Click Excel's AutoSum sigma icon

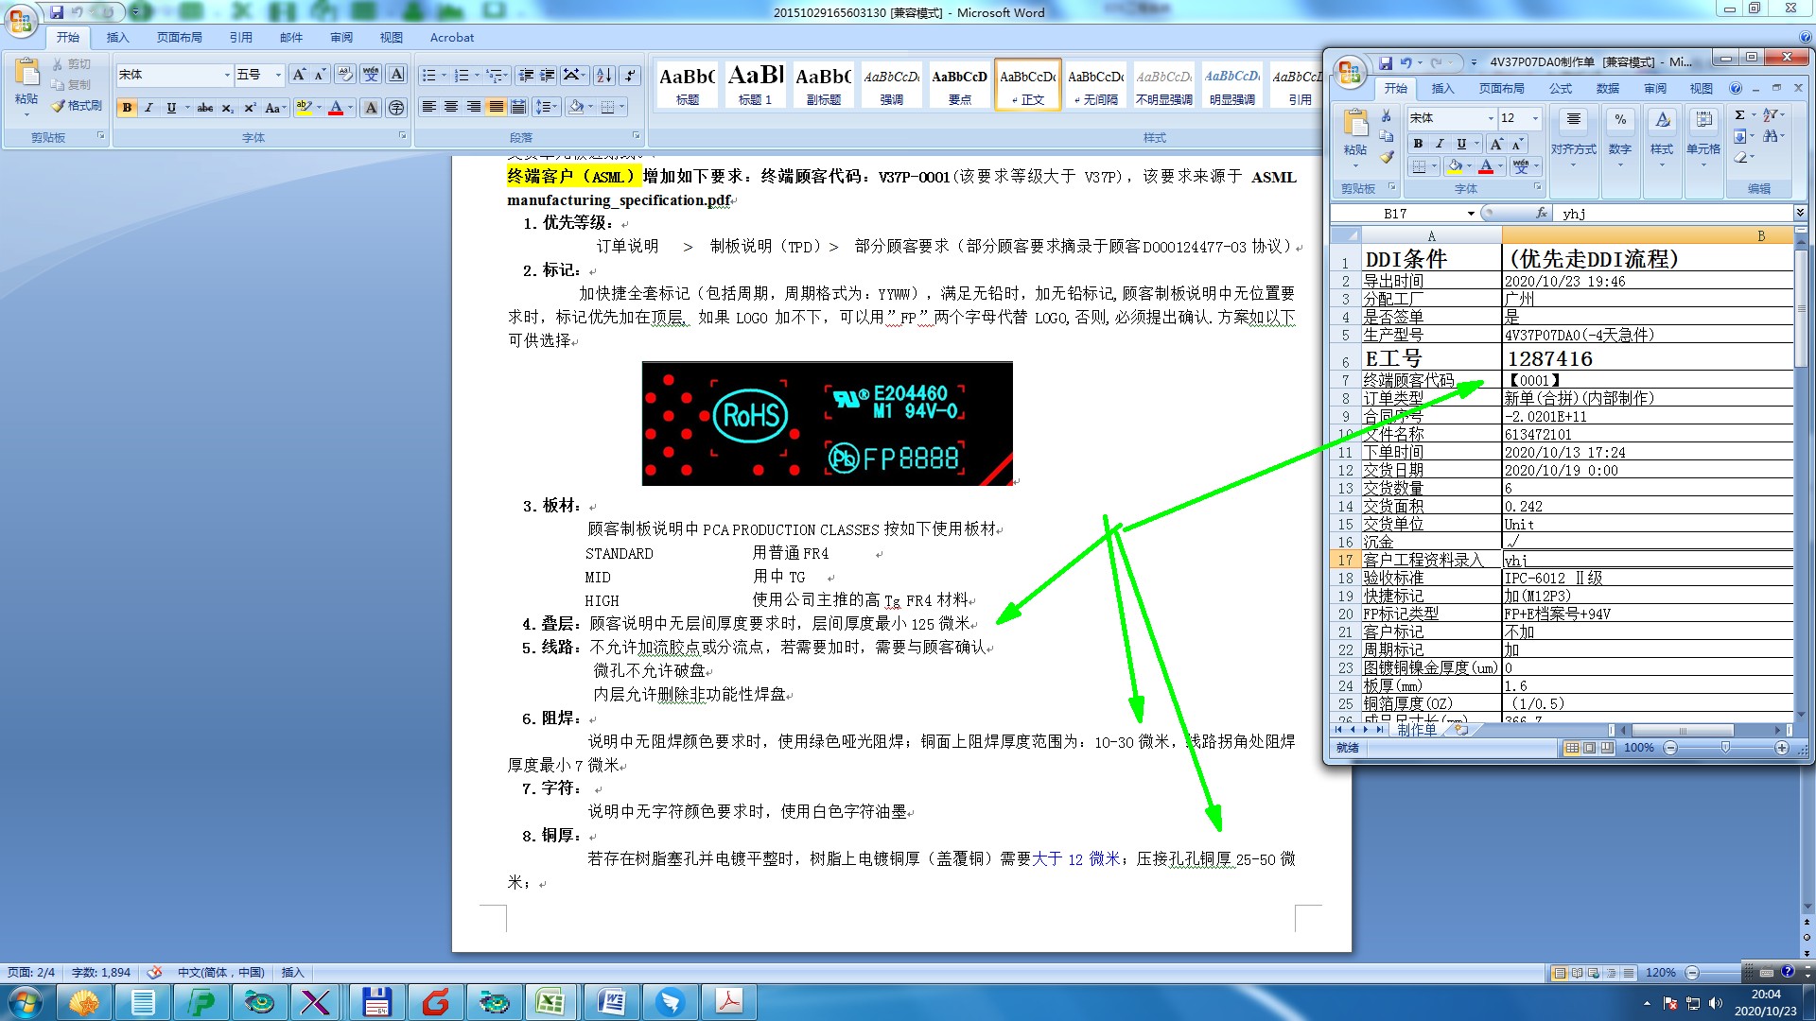(x=1739, y=115)
